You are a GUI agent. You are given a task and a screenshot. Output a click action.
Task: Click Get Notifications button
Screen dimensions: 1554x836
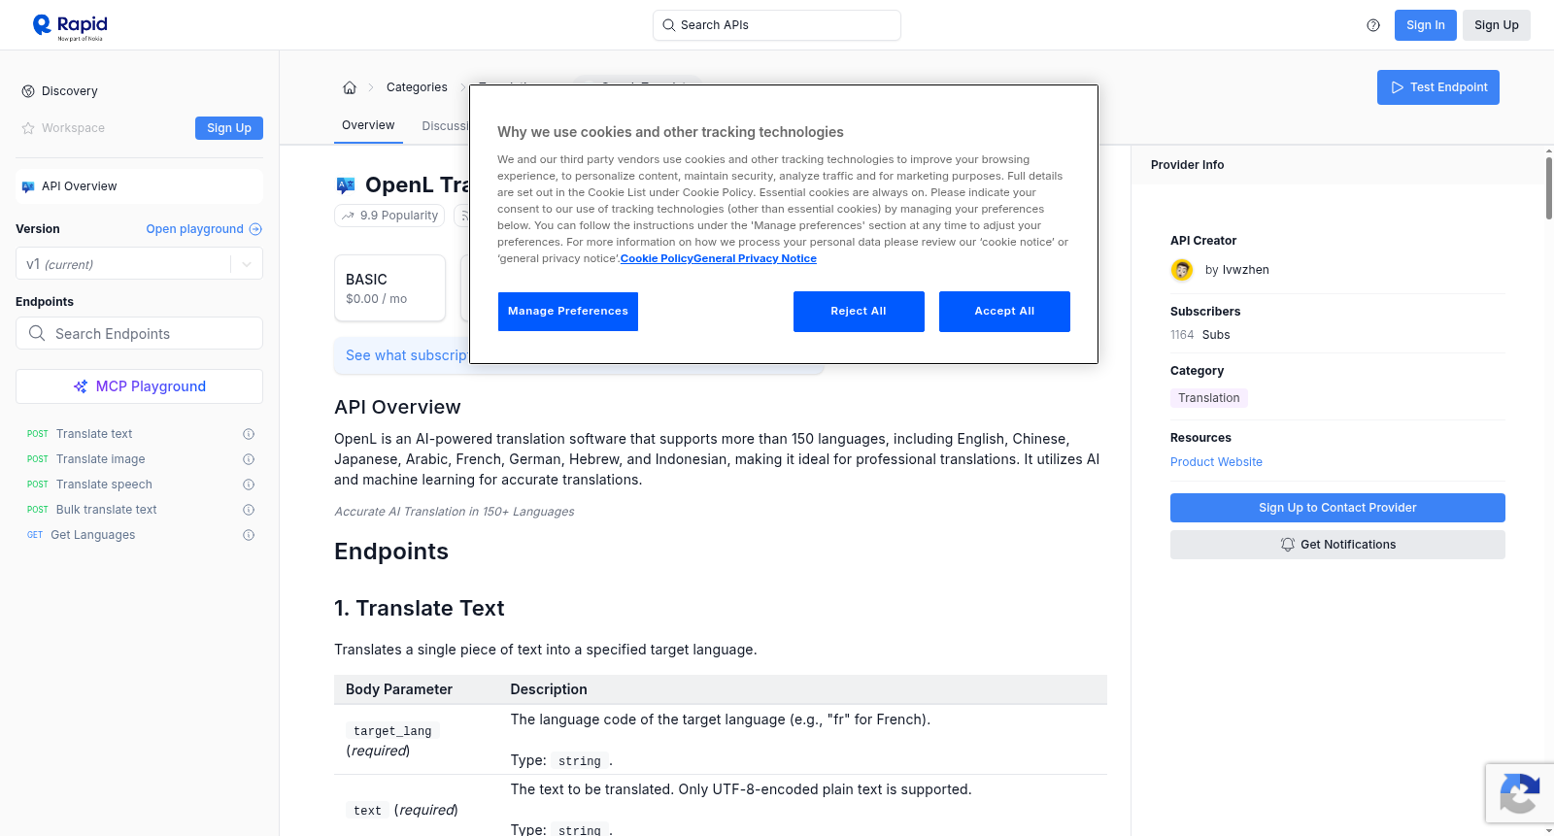click(x=1337, y=545)
